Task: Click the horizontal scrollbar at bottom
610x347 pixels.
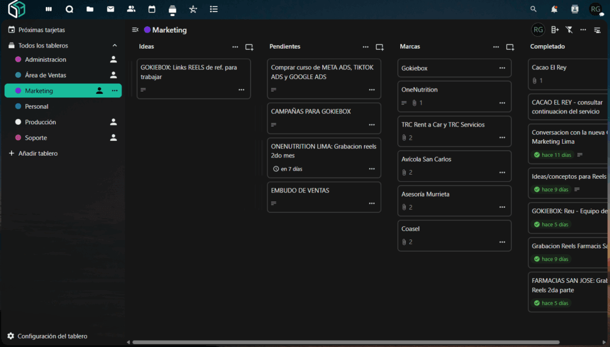Action: 346,342
